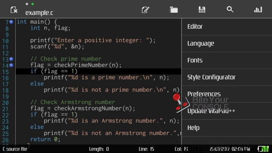The image size is (272, 153).
Task: Toggle breakpoint marker on line 14
Action: 11,65
